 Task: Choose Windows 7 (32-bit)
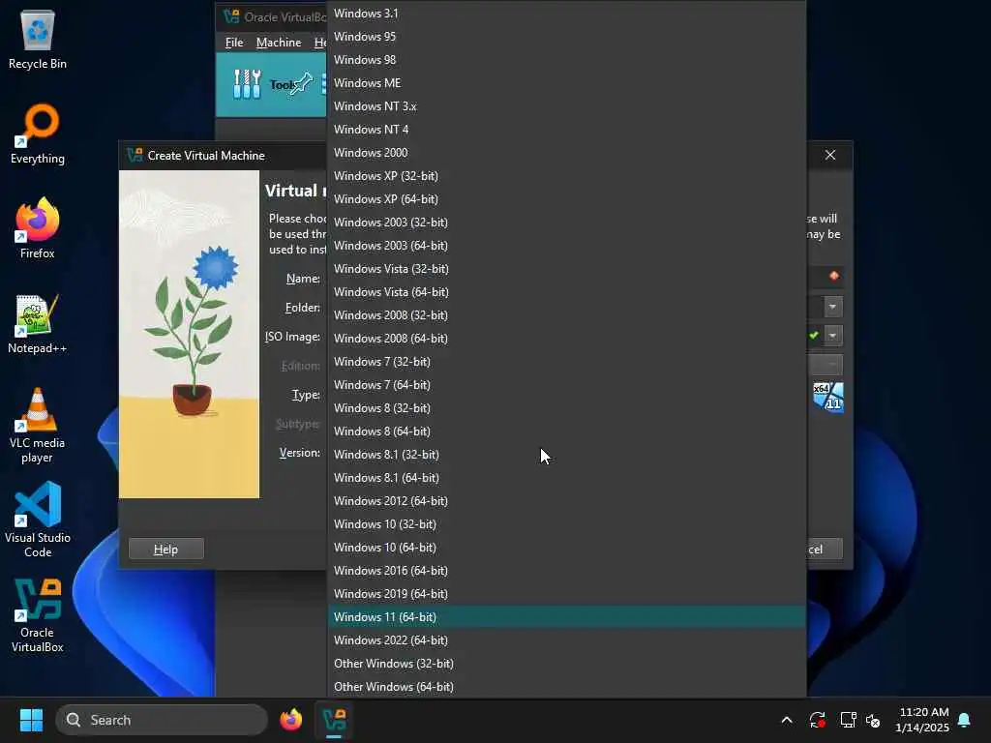coord(567,362)
